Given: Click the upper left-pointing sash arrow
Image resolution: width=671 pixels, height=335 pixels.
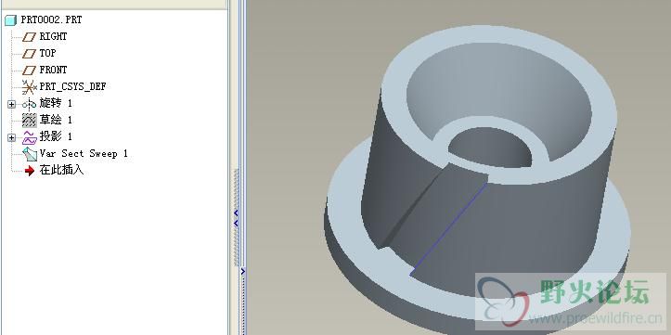Looking at the screenshot, I should [x=236, y=213].
